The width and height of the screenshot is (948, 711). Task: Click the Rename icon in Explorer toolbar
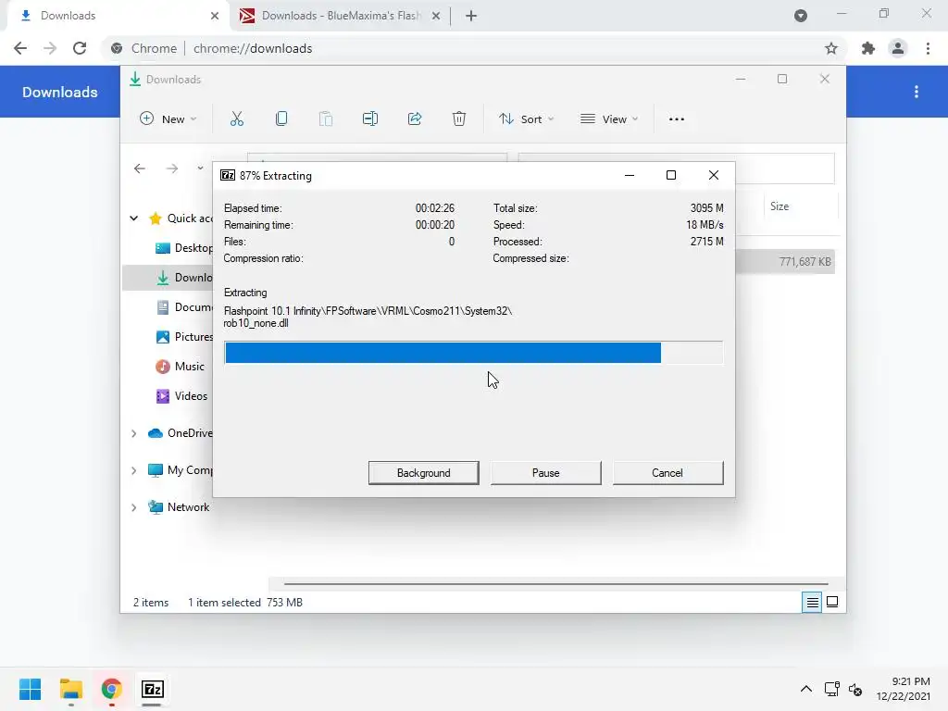pos(370,119)
